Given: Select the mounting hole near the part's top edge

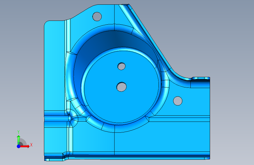Looking at the screenshot, I should [97, 16].
